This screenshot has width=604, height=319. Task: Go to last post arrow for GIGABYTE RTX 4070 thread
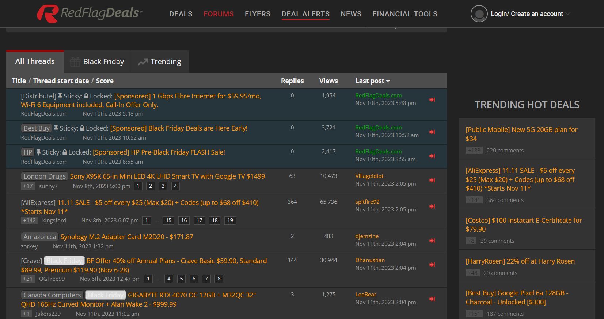click(x=432, y=299)
